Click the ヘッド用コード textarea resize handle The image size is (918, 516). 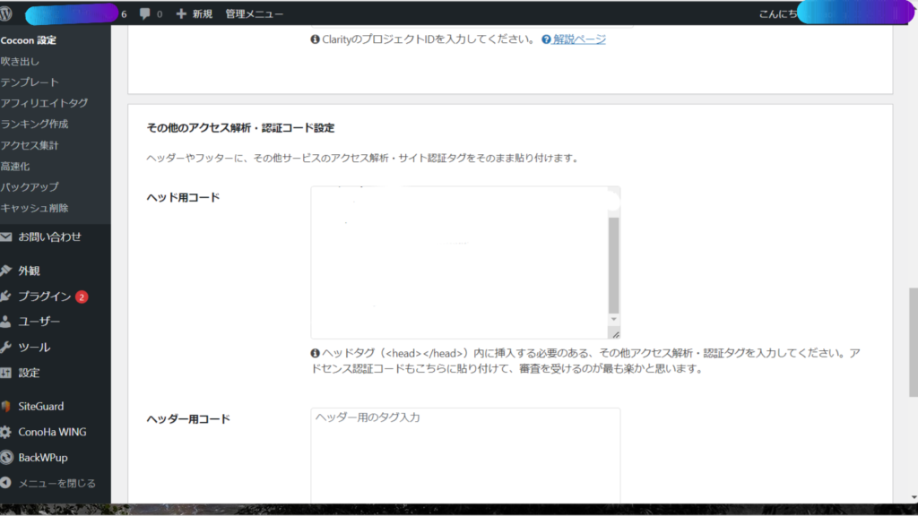pyautogui.click(x=615, y=334)
